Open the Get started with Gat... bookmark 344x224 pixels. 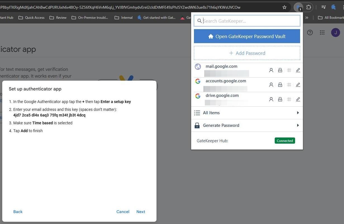(156, 18)
